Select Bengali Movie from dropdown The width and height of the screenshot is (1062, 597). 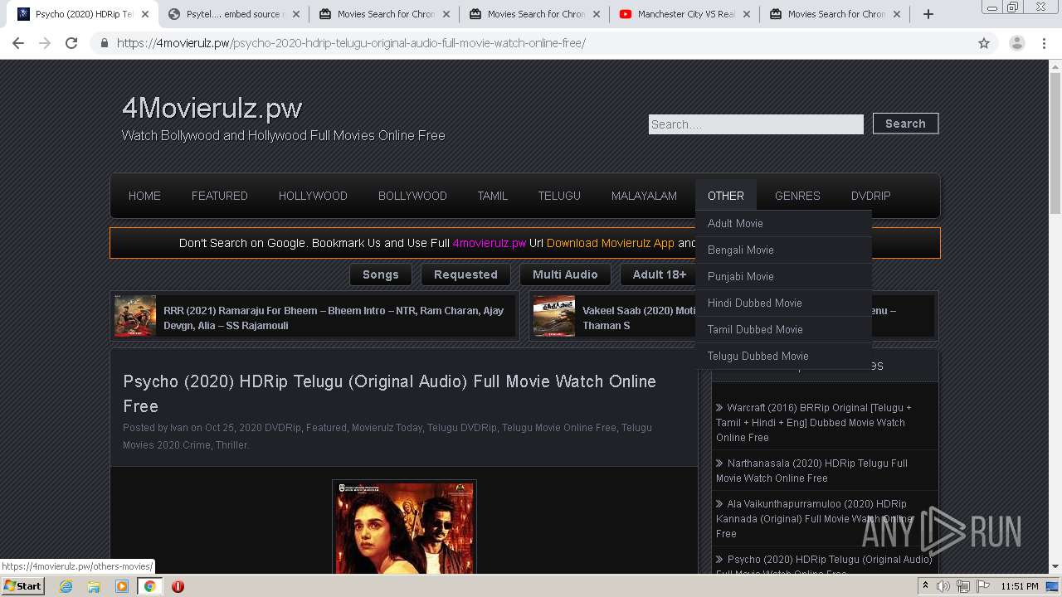tap(783, 250)
